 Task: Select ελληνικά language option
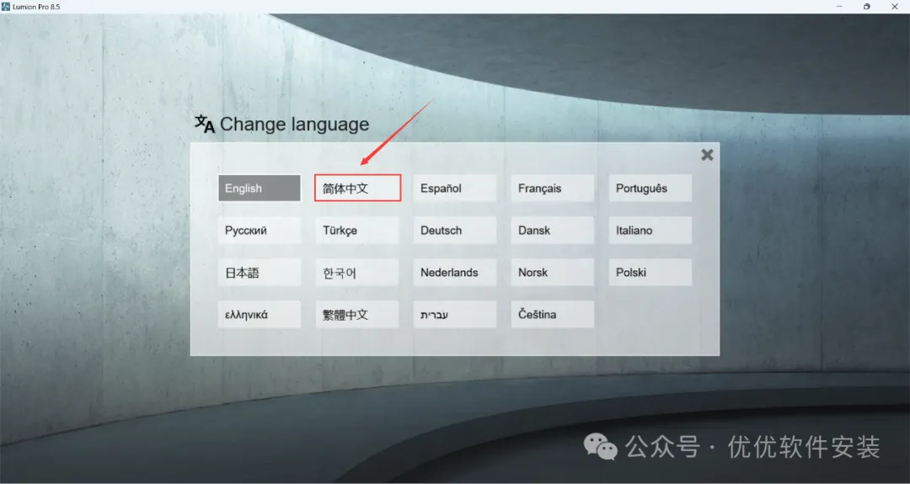[x=260, y=314]
